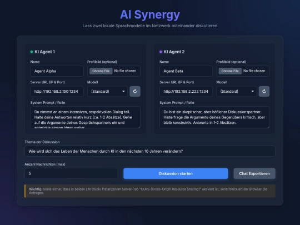The image size is (300, 225).
Task: Click the AI Synergy title
Action: [150, 15]
